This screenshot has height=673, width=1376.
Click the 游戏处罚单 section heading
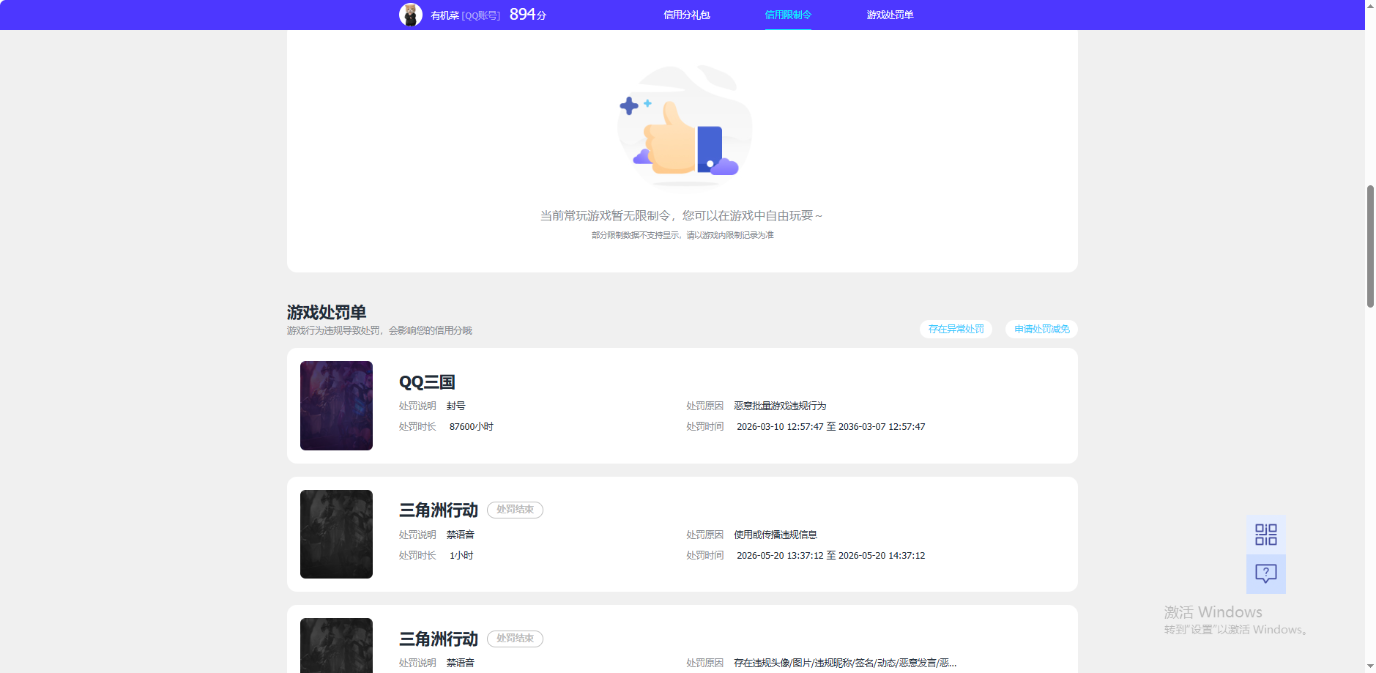point(327,313)
